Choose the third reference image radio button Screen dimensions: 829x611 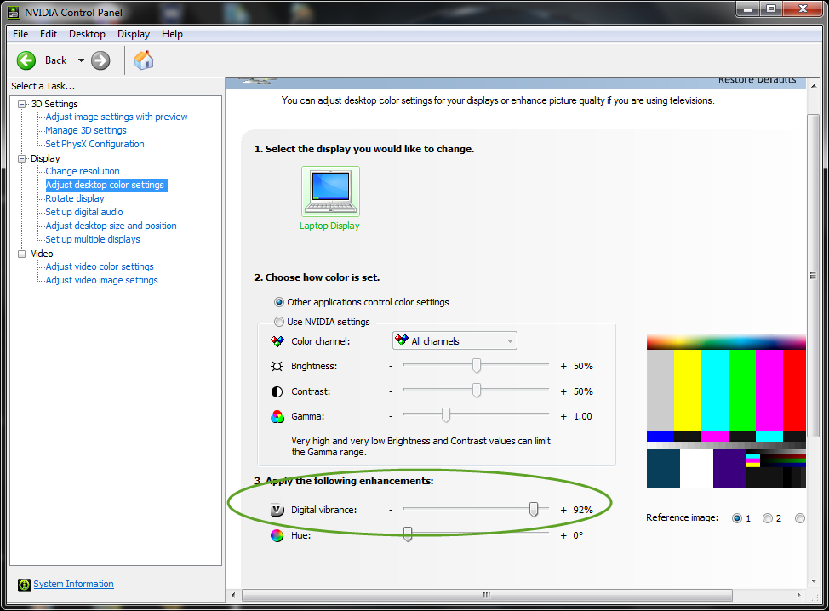tap(800, 518)
